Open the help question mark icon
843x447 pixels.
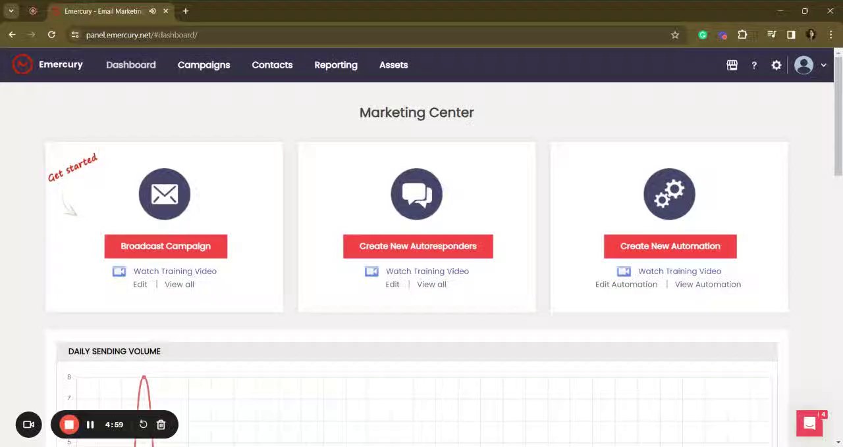pos(754,65)
